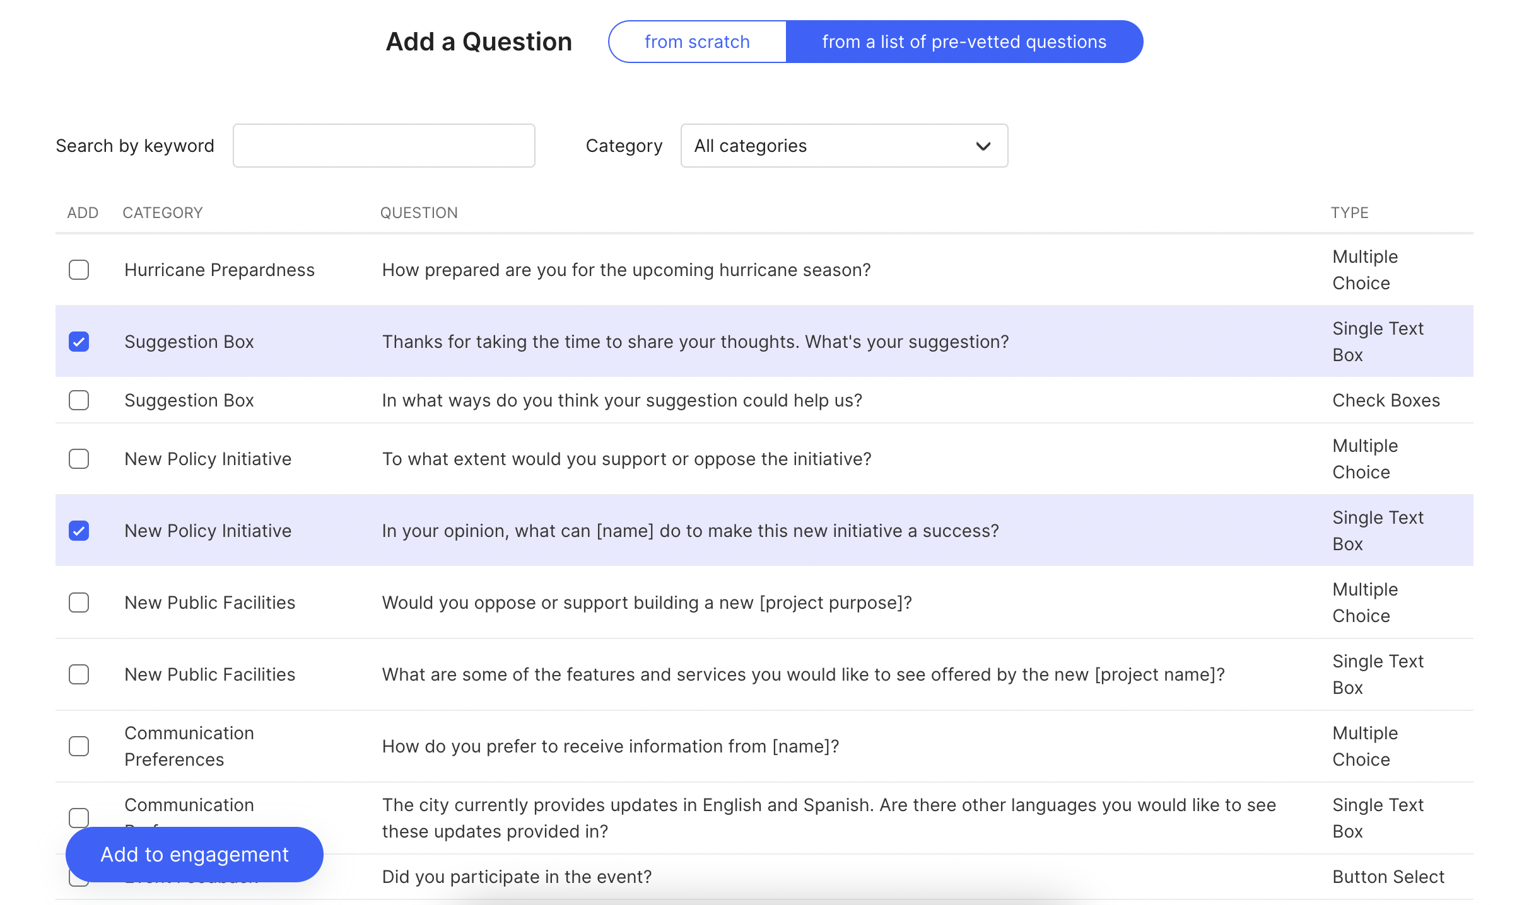Screen dimensions: 1529x905
Task: Check the 'In what ways' suggestion question
Action: tap(79, 400)
